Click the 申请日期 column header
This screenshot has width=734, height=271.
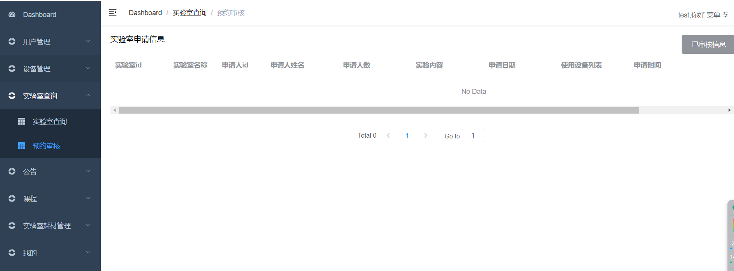tap(502, 65)
